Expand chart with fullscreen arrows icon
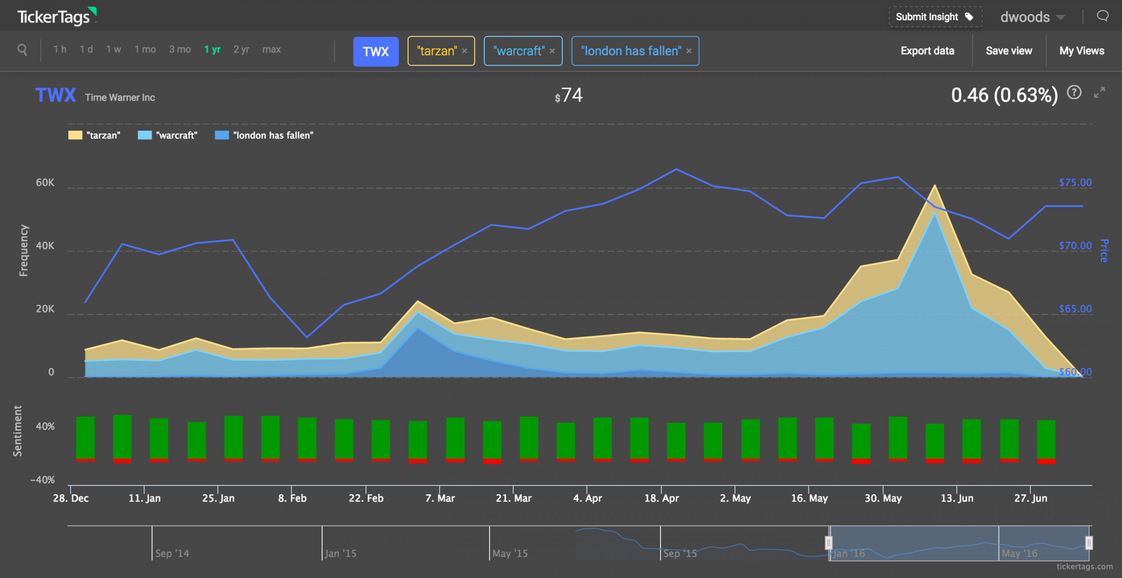The width and height of the screenshot is (1122, 578). coord(1100,93)
